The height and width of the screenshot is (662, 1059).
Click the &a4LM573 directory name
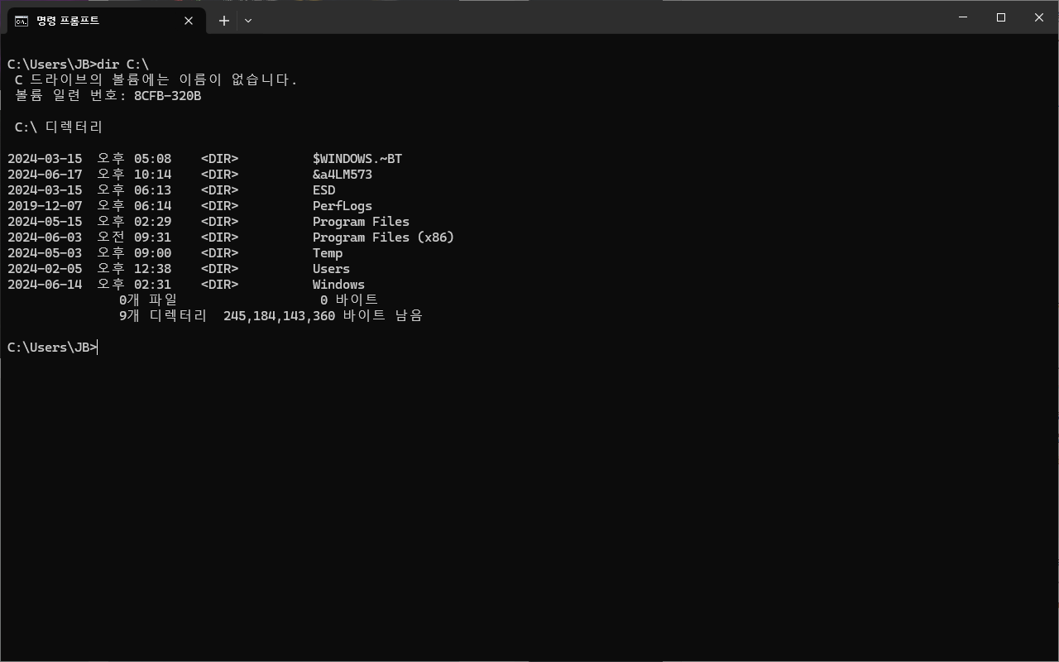[x=343, y=175]
